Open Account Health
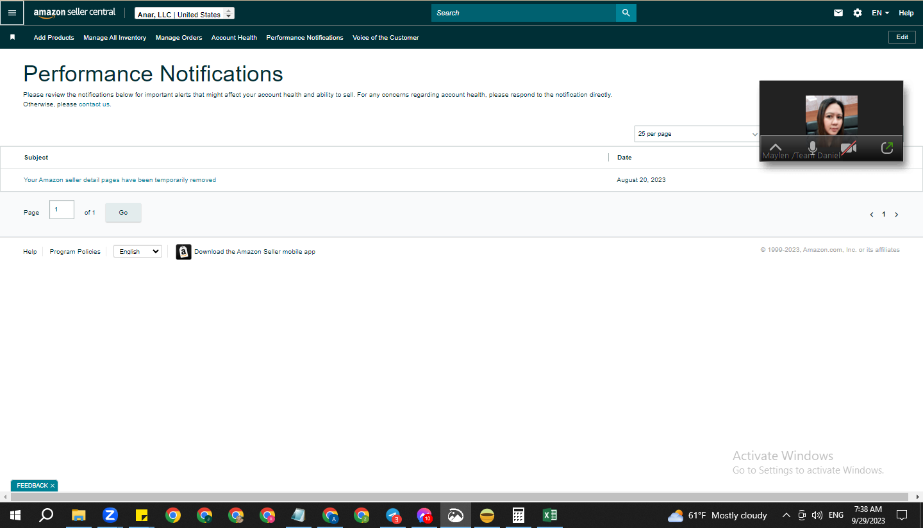This screenshot has height=528, width=923. click(234, 38)
